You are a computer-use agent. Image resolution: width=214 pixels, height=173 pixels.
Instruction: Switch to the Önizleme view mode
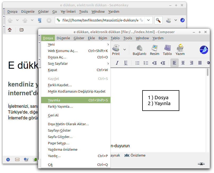[135, 155]
